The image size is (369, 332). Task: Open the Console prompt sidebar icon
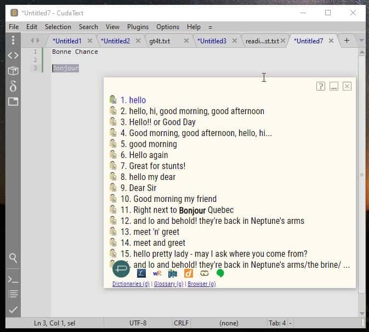point(13,279)
